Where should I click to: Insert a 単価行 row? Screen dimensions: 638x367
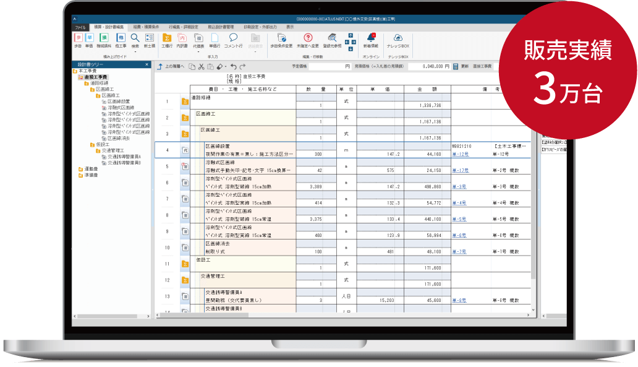[215, 41]
